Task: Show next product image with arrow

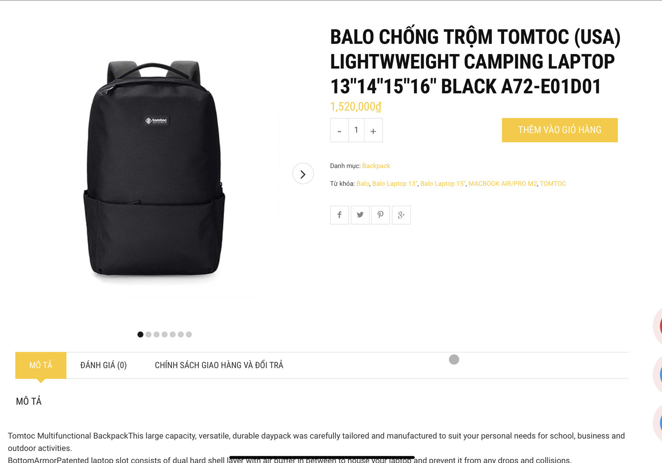Action: pyautogui.click(x=303, y=174)
